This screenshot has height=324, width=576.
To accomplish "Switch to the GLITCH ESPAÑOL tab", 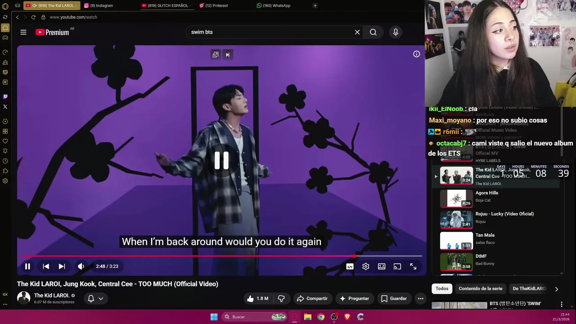I will pyautogui.click(x=168, y=6).
